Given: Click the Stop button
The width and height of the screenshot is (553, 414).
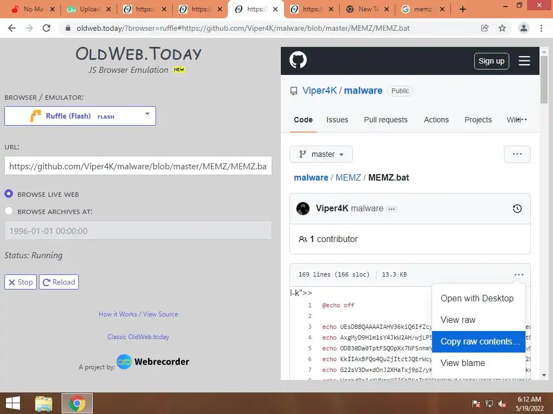Looking at the screenshot, I should pos(21,282).
